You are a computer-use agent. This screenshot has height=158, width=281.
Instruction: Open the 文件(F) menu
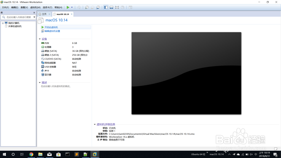click(x=5, y=7)
